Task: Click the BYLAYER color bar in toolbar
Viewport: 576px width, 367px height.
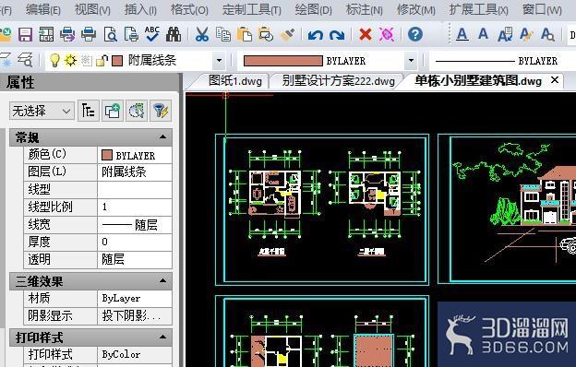Action: pos(282,61)
